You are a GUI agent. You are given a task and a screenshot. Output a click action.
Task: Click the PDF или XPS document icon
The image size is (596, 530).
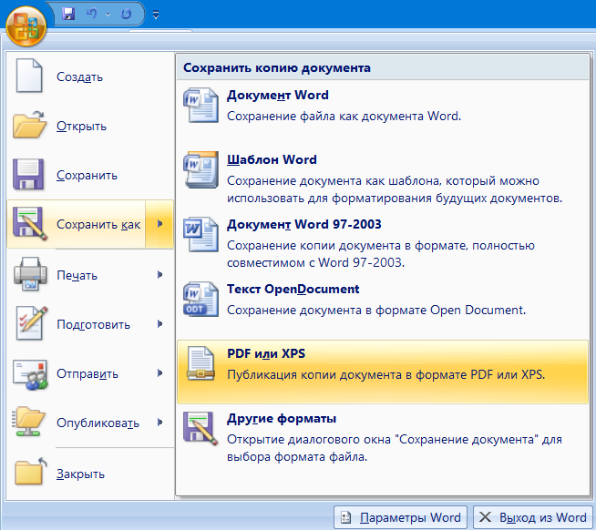(x=200, y=363)
